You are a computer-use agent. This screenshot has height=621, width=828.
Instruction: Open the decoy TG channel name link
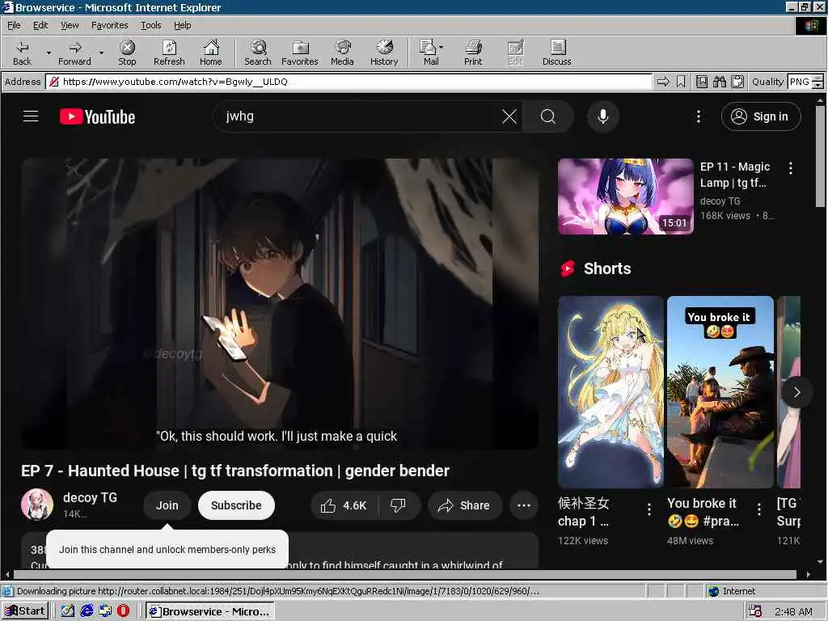tap(90, 497)
